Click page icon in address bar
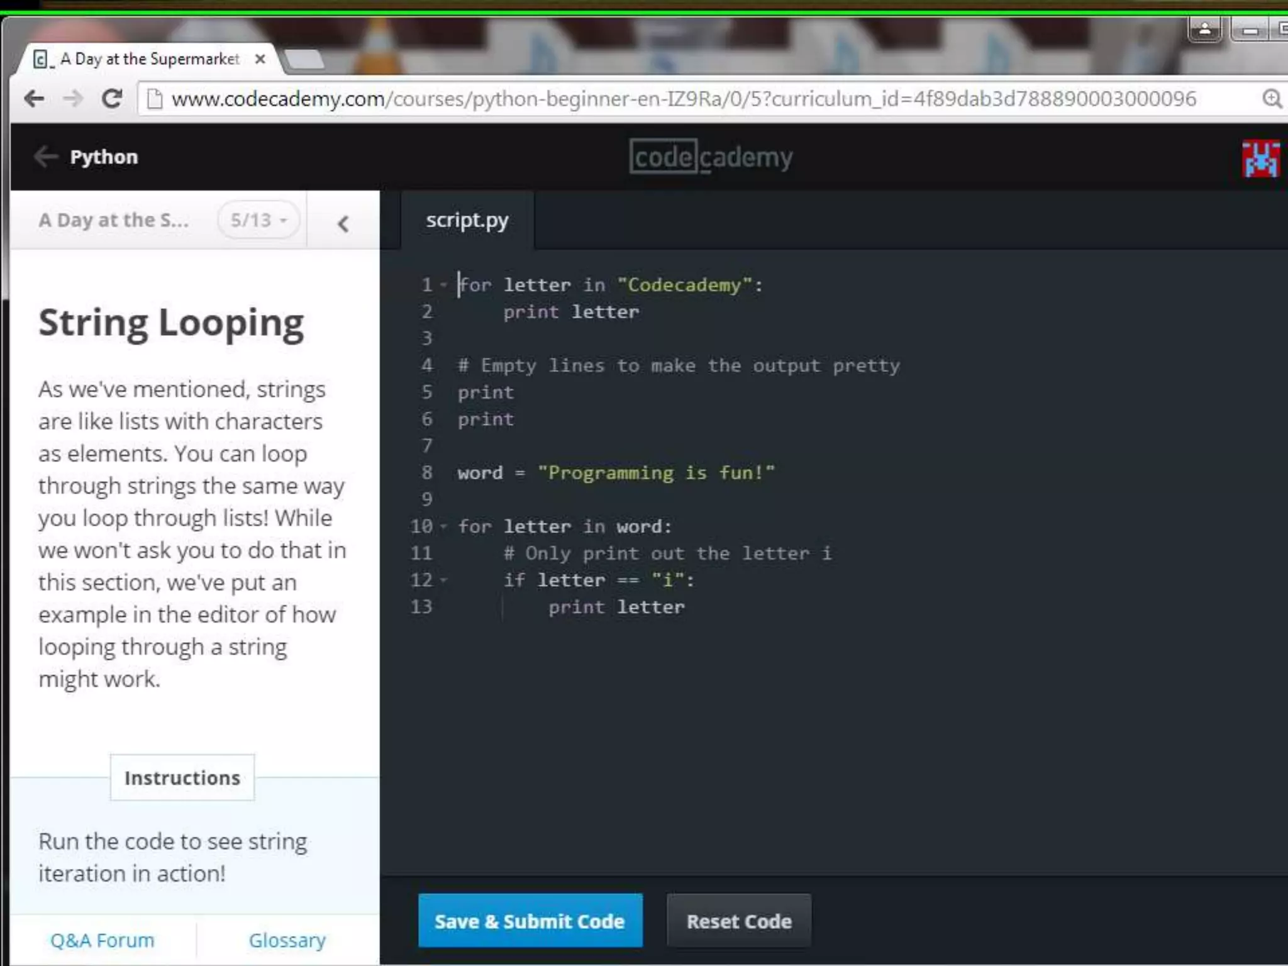The height and width of the screenshot is (966, 1288). pyautogui.click(x=154, y=99)
